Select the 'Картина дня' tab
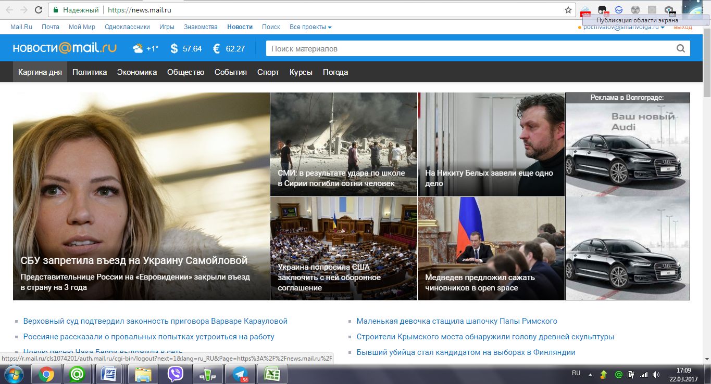Screen dimensions: 711x384 coord(40,72)
